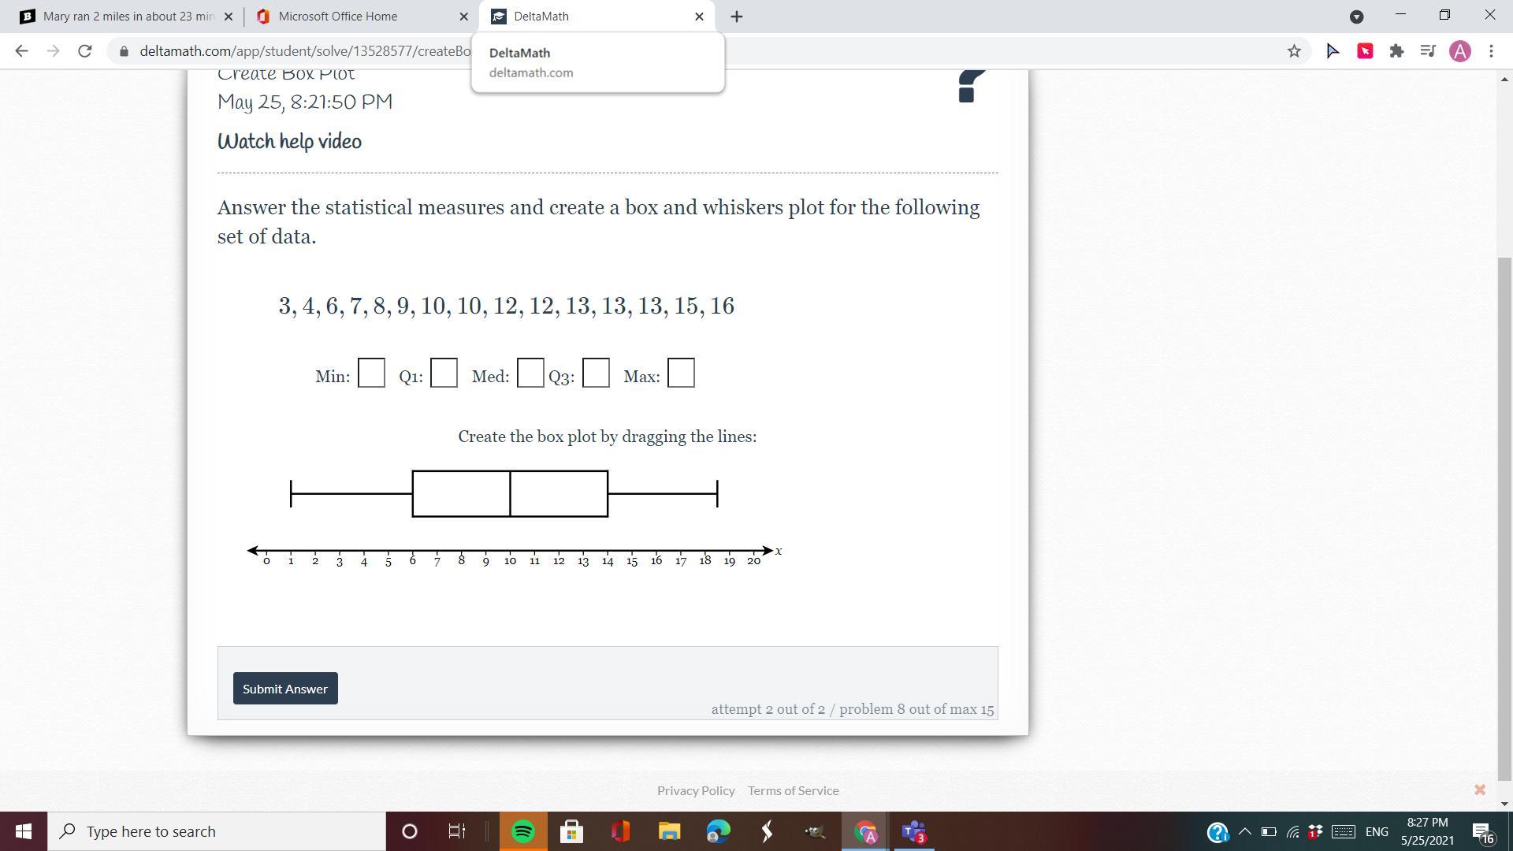Click the median line of the box plot

pos(510,494)
